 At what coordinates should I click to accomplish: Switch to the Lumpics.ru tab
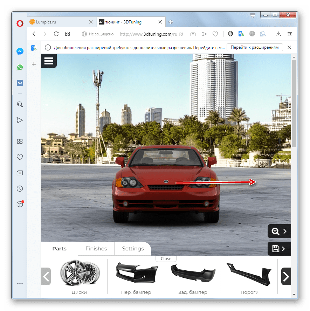click(62, 22)
